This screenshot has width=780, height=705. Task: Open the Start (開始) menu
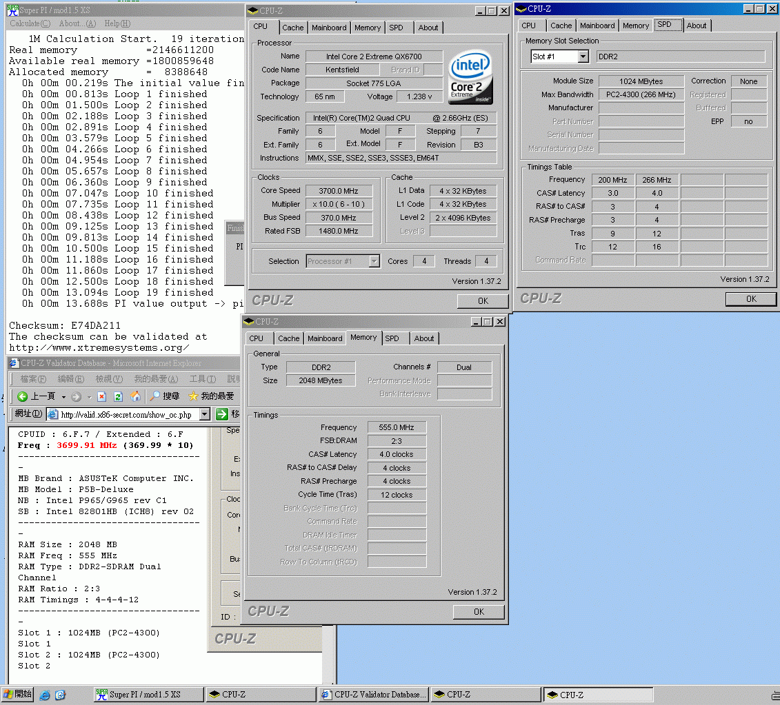[17, 695]
